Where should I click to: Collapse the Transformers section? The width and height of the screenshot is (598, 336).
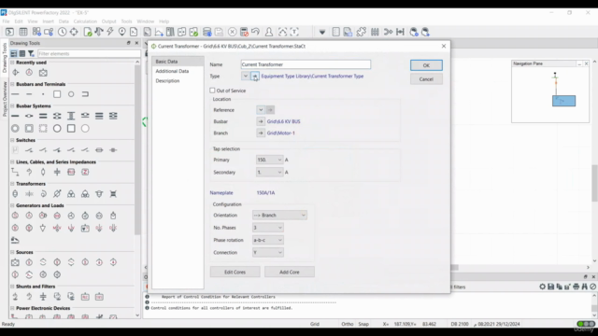(12, 184)
